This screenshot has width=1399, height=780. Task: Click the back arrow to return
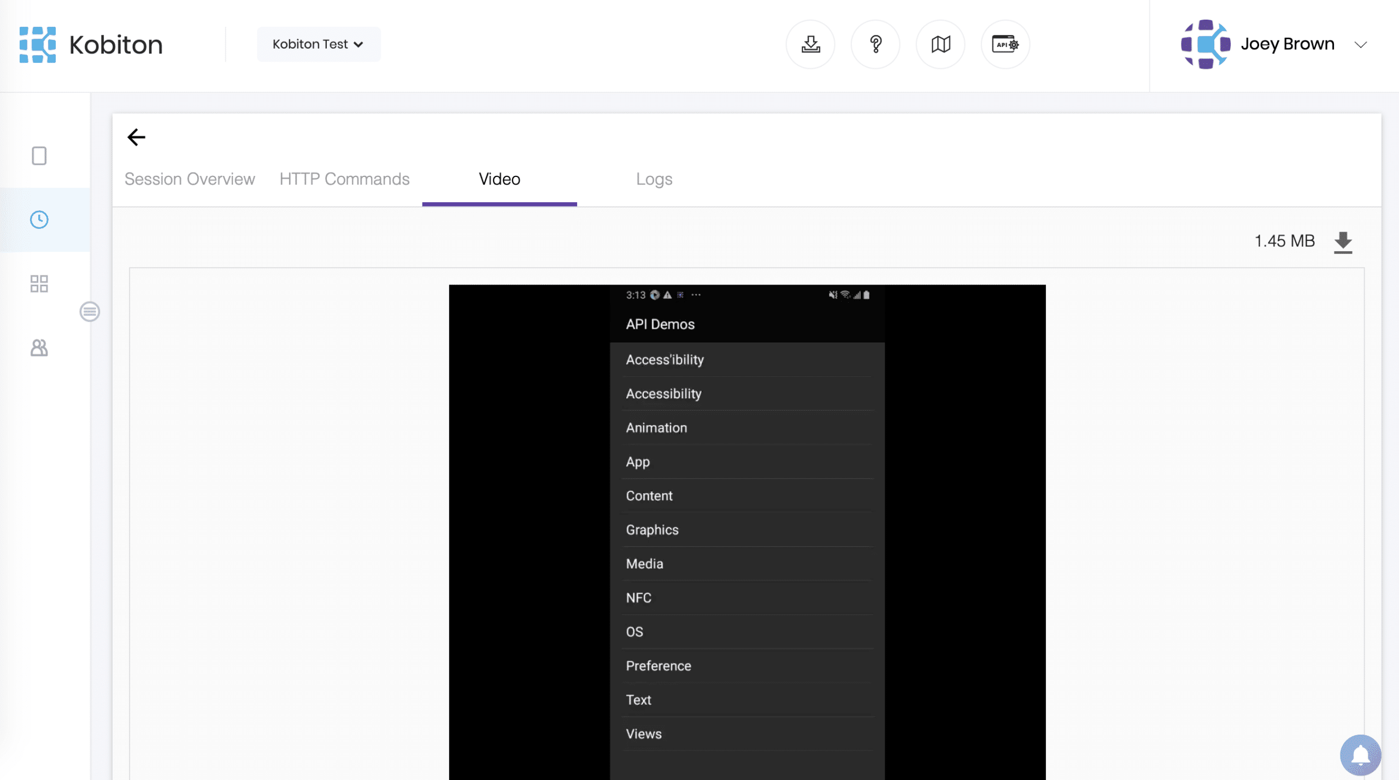click(136, 137)
